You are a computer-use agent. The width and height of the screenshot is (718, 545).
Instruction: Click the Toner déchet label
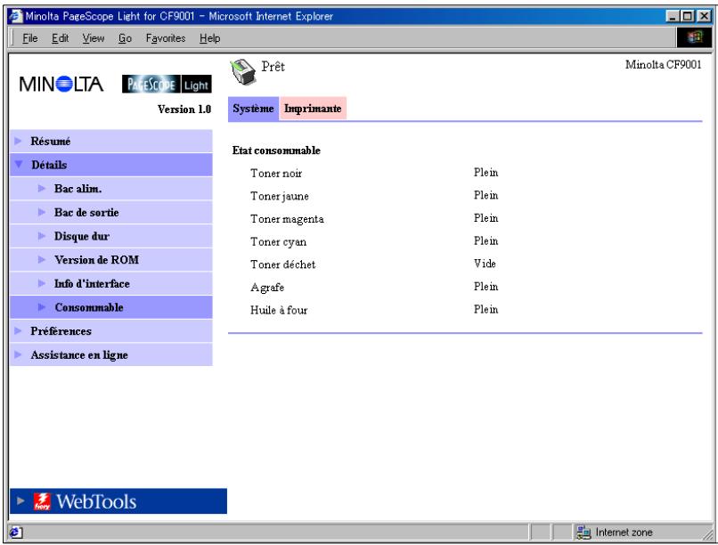click(x=283, y=264)
